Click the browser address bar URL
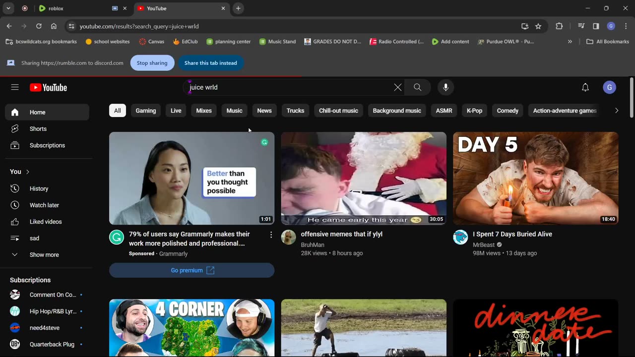 (x=139, y=26)
